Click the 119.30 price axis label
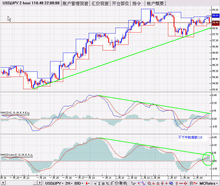This screenshot has width=220, height=186. pyautogui.click(x=215, y=10)
